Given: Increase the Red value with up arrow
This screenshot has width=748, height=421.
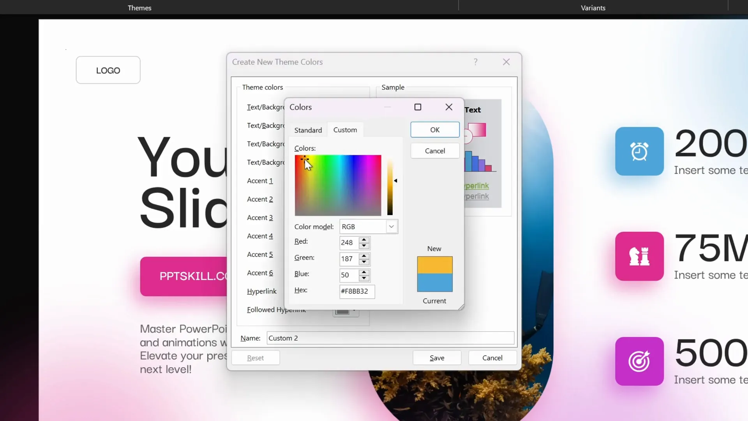Looking at the screenshot, I should pyautogui.click(x=364, y=239).
